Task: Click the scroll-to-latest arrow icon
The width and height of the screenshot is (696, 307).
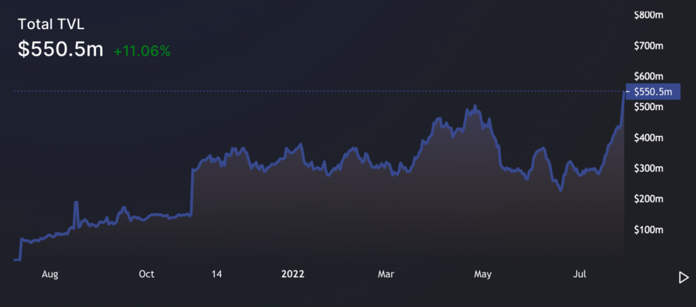Action: pyautogui.click(x=684, y=277)
